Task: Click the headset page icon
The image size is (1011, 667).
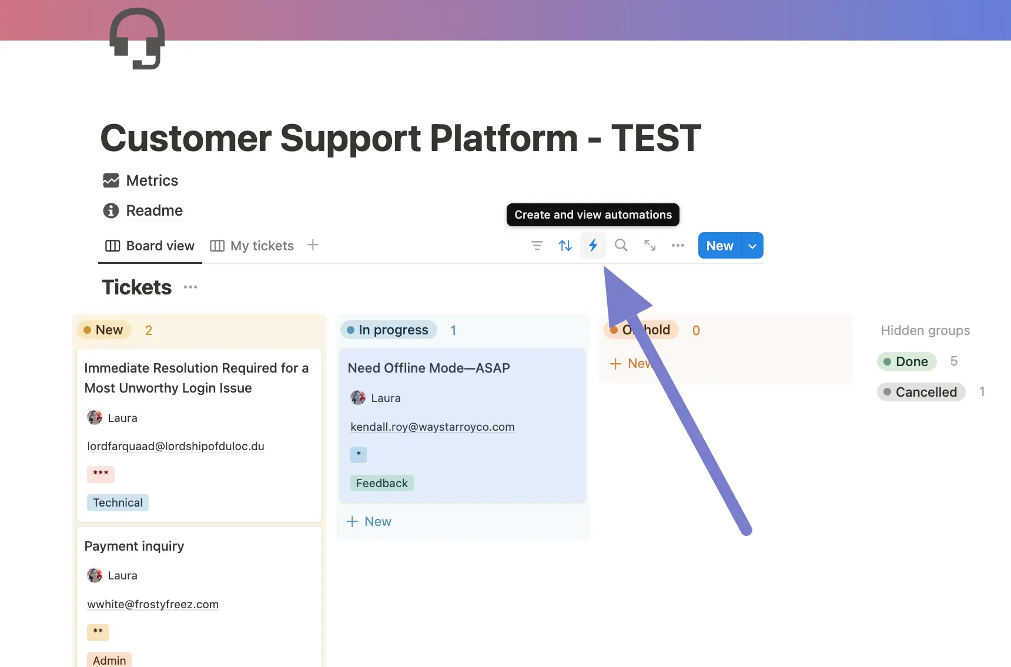Action: point(137,39)
